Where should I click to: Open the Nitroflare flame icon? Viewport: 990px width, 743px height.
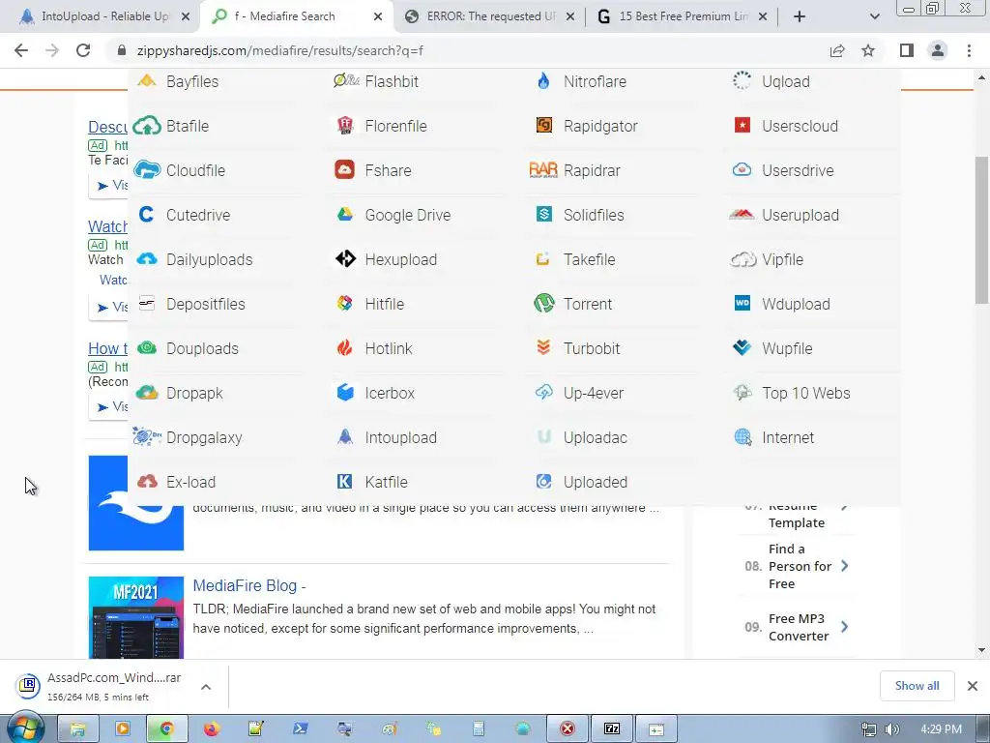pyautogui.click(x=543, y=81)
